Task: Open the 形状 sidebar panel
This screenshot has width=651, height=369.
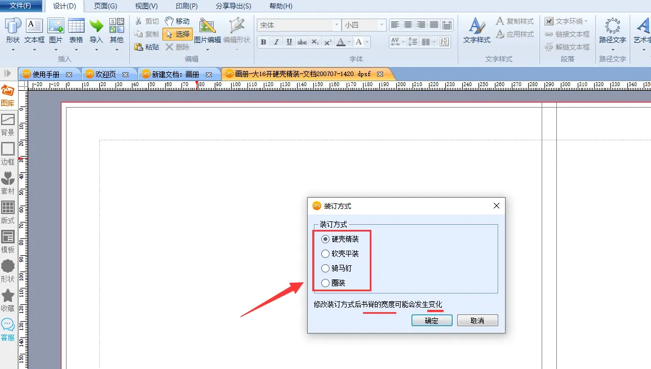Action: tap(7, 272)
